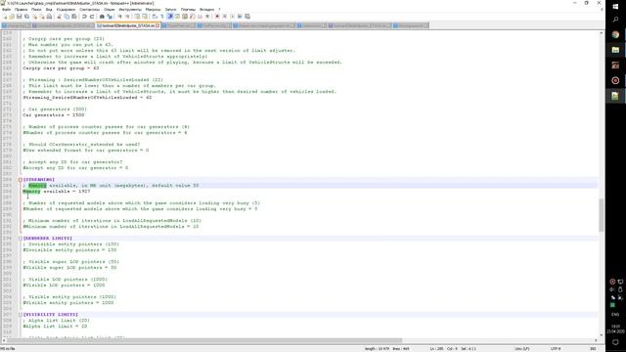626x352 pixels.
Task: Collapse the [STREAMING] section fold
Action: (x=20, y=180)
